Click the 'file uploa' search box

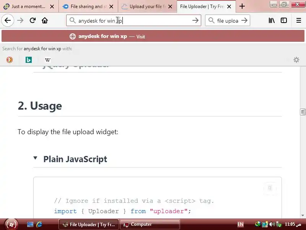[x=228, y=21]
